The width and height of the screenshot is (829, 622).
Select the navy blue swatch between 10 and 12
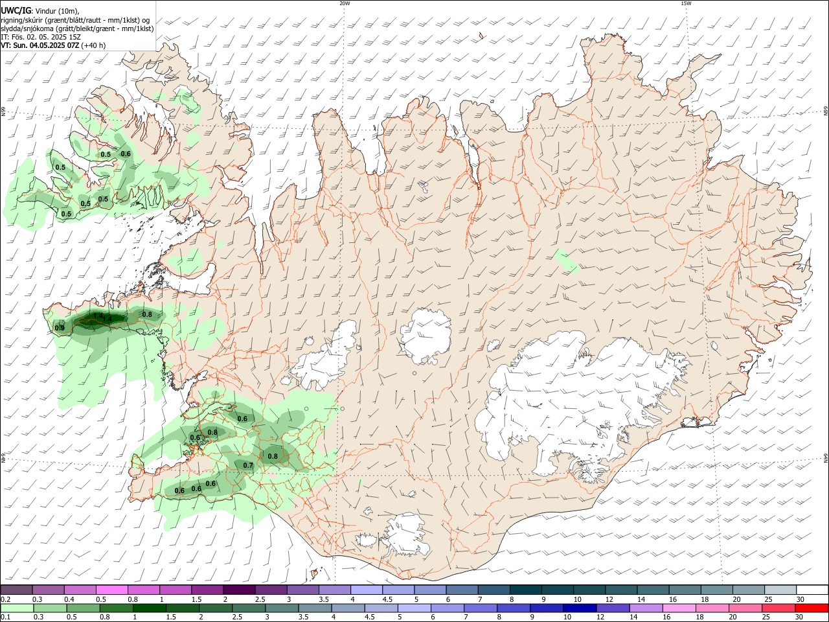(x=580, y=608)
